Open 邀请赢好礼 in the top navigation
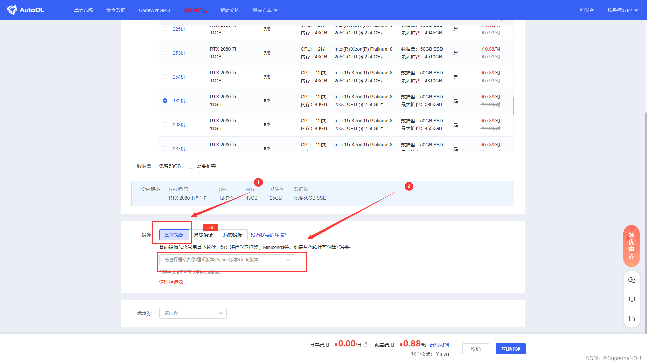The height and width of the screenshot is (364, 647). pyautogui.click(x=195, y=10)
